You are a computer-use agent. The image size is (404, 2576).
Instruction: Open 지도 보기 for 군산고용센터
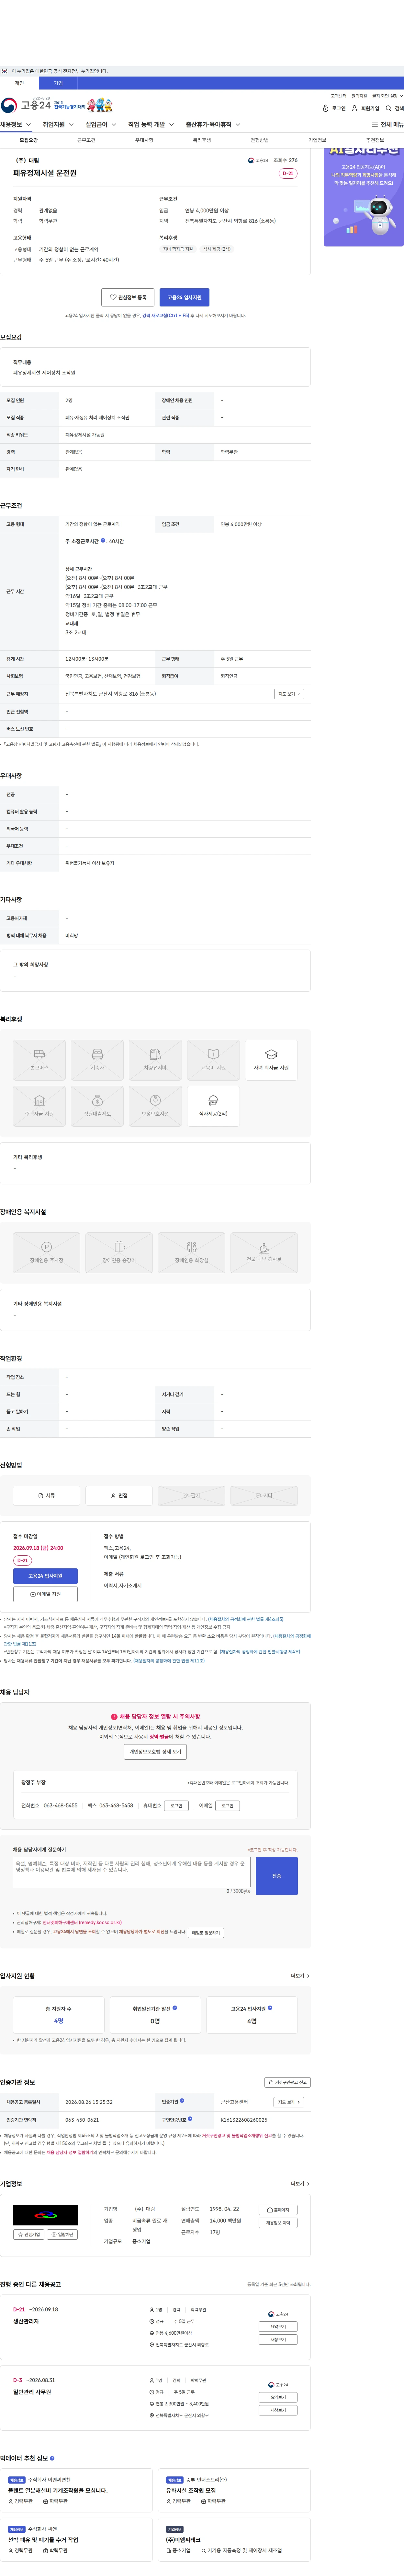(288, 2102)
